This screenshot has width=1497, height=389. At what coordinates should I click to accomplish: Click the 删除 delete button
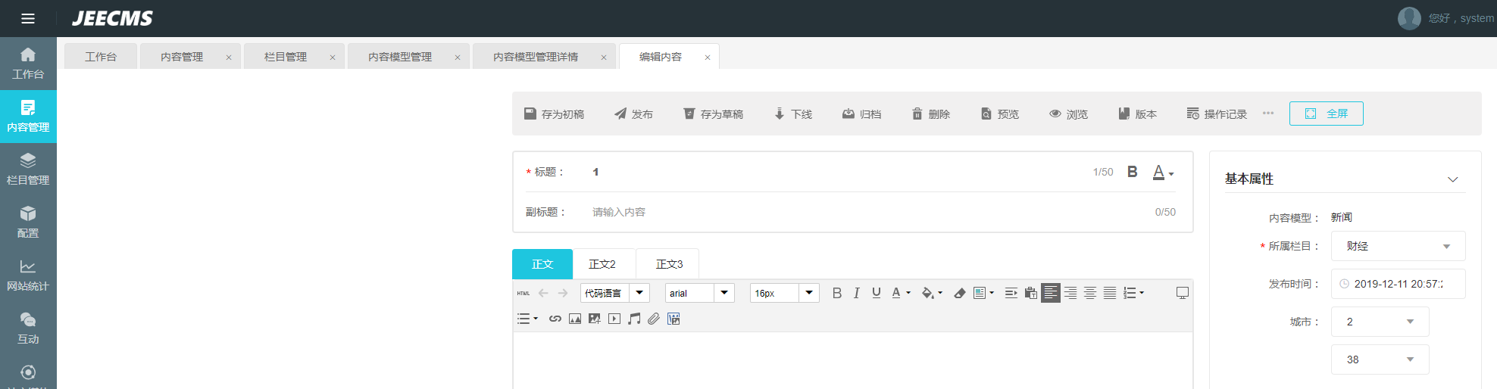pos(931,114)
